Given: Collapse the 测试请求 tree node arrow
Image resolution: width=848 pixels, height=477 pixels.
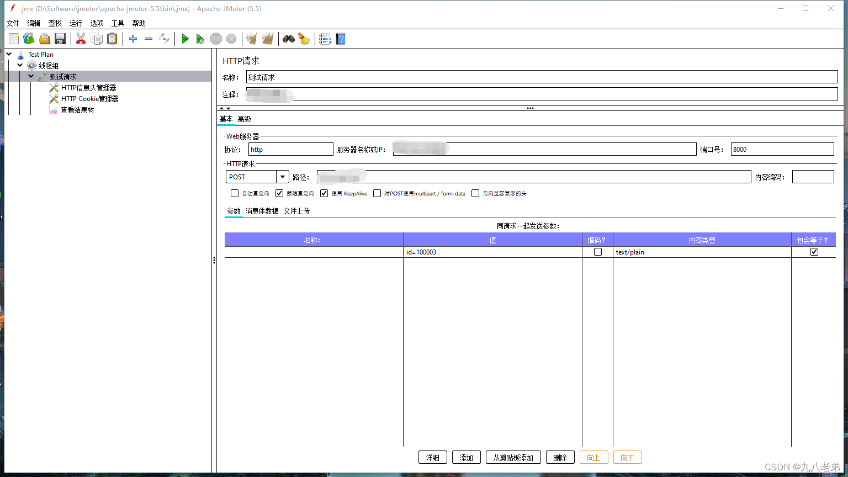Looking at the screenshot, I should pos(31,76).
